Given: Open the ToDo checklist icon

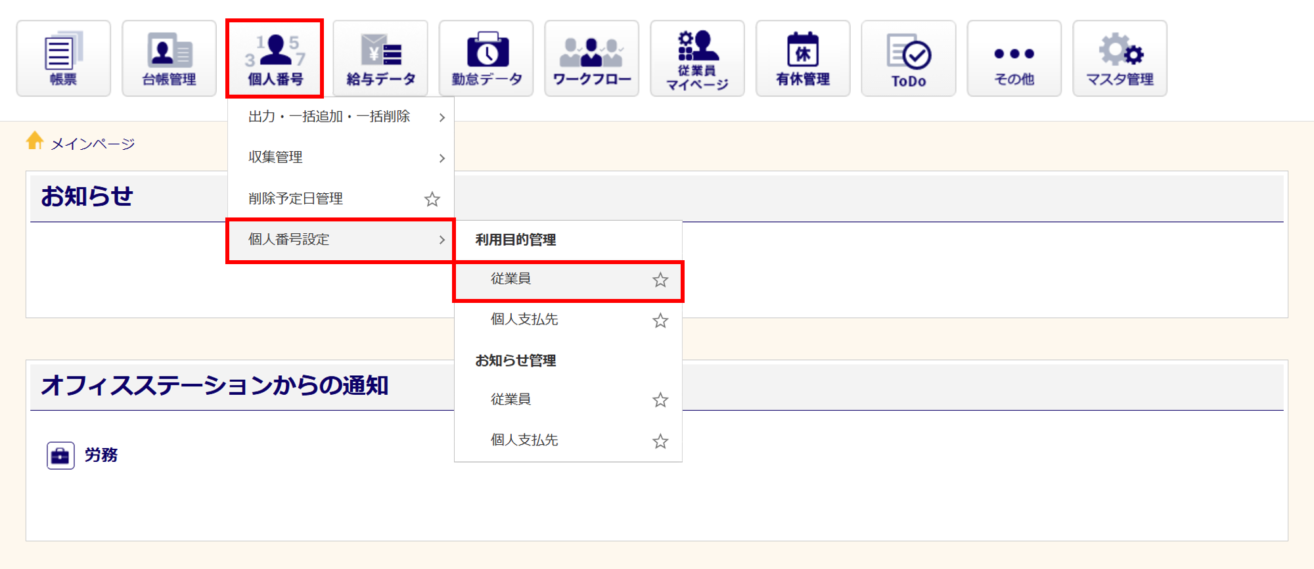Looking at the screenshot, I should coord(909,58).
